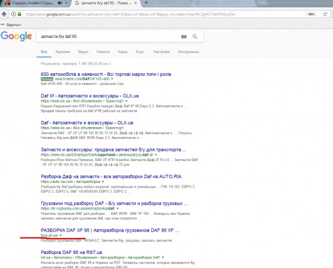This screenshot has height=268, width=333.
Task: Select the Видео search tab
Action: (83, 52)
